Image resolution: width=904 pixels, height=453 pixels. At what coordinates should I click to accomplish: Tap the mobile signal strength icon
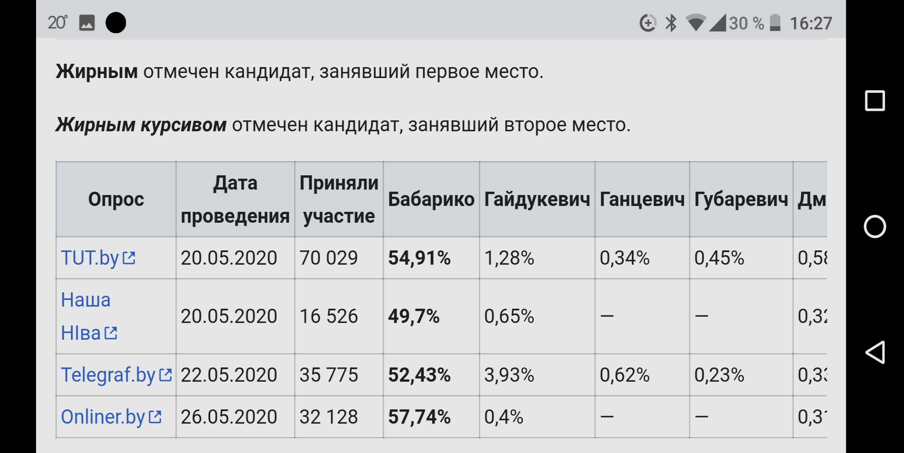717,23
